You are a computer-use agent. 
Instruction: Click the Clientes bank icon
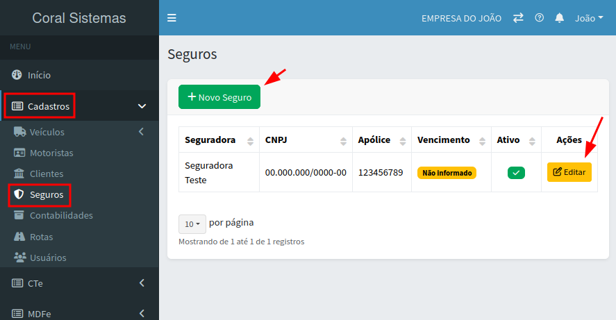pyautogui.click(x=19, y=174)
